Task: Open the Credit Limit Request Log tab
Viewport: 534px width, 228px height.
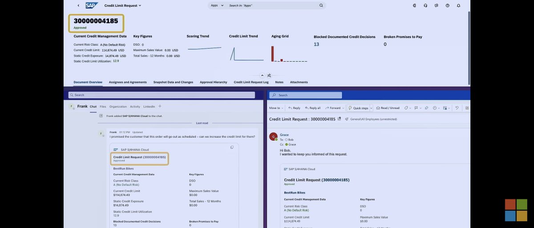Action: [251, 82]
